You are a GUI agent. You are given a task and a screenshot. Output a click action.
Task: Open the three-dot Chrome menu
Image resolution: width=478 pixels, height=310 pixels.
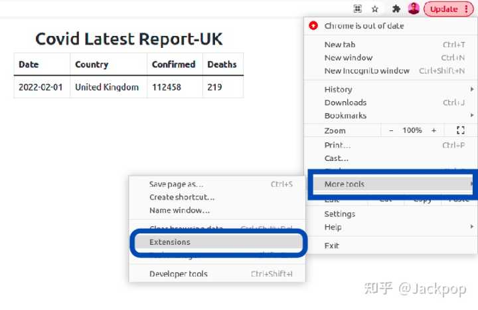pyautogui.click(x=467, y=9)
